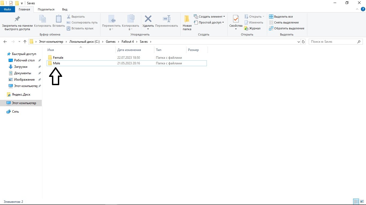366x205 pixels.
Task: Click the Pin to Quick Access icon
Action: (x=17, y=19)
